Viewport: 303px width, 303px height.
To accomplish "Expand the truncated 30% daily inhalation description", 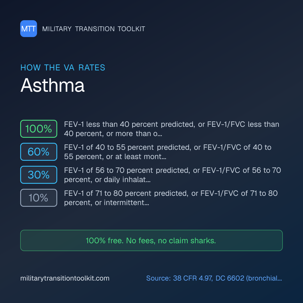I will [172, 175].
